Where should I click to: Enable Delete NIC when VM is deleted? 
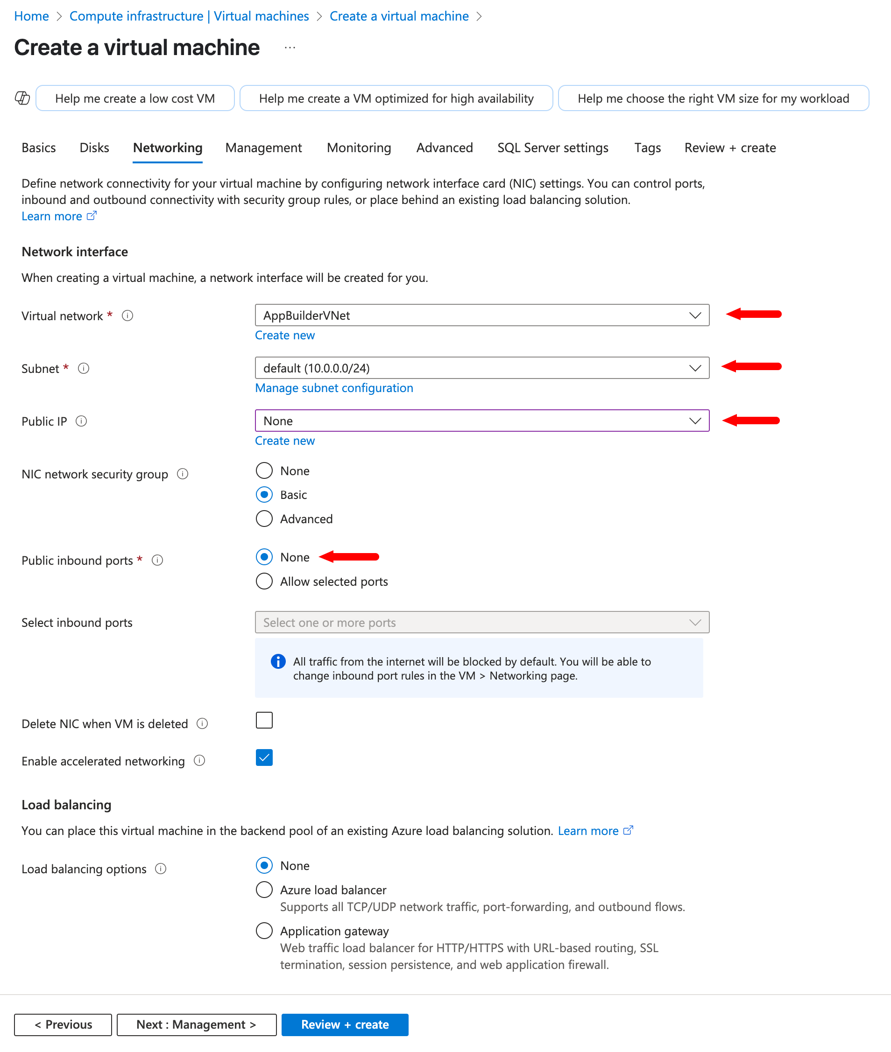[x=264, y=720]
